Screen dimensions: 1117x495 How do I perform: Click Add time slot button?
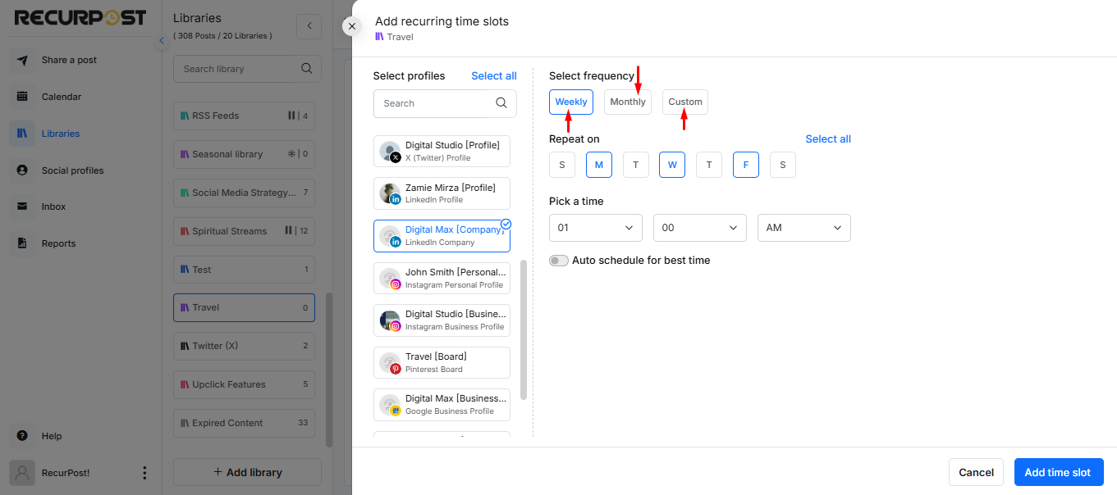(1058, 472)
